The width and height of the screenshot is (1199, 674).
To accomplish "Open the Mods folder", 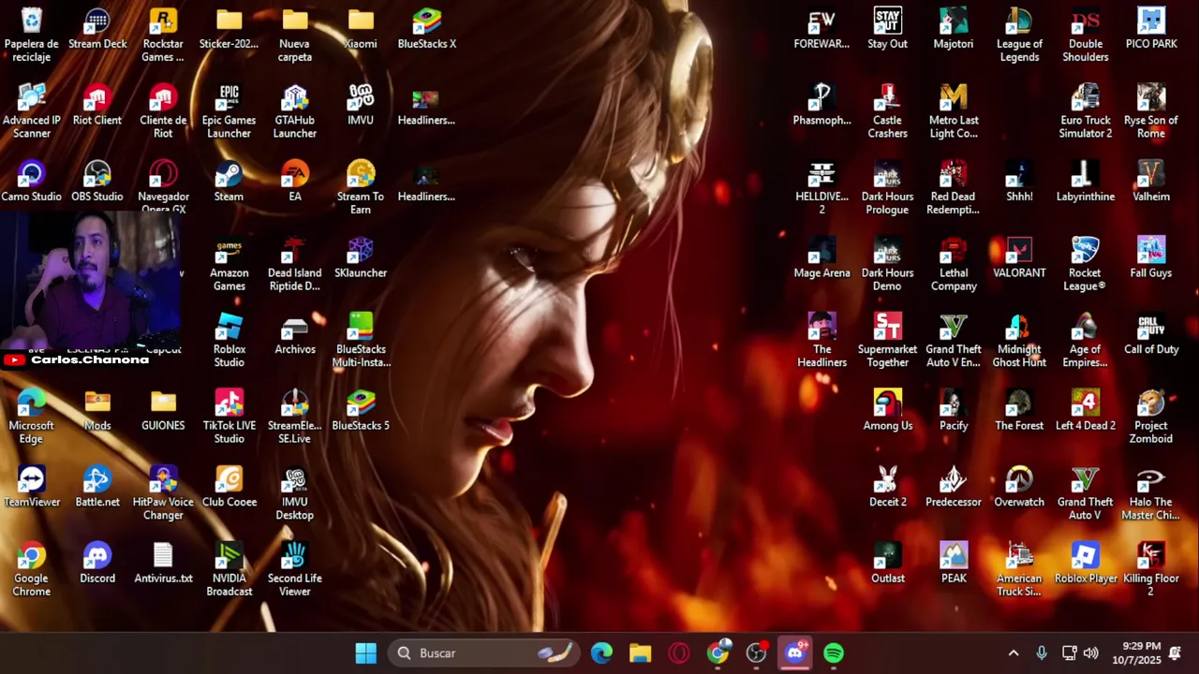I will [x=97, y=410].
